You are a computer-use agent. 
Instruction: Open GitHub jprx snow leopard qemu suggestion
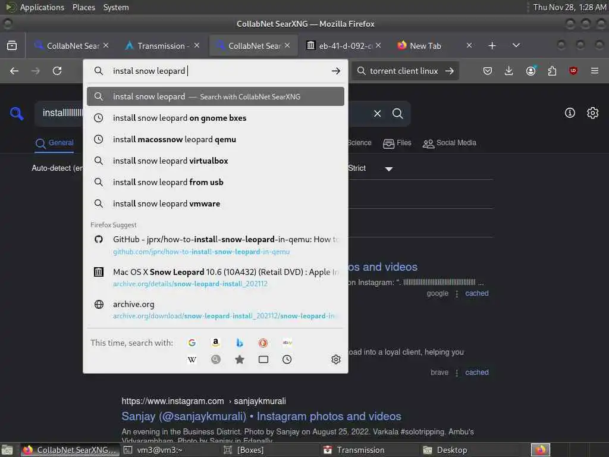coord(215,245)
